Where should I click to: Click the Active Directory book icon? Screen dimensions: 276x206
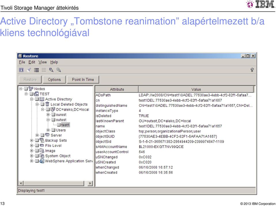coord(42,99)
